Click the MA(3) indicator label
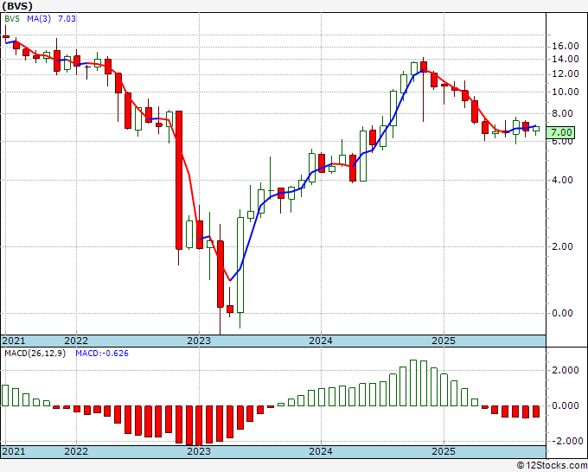 coord(39,19)
